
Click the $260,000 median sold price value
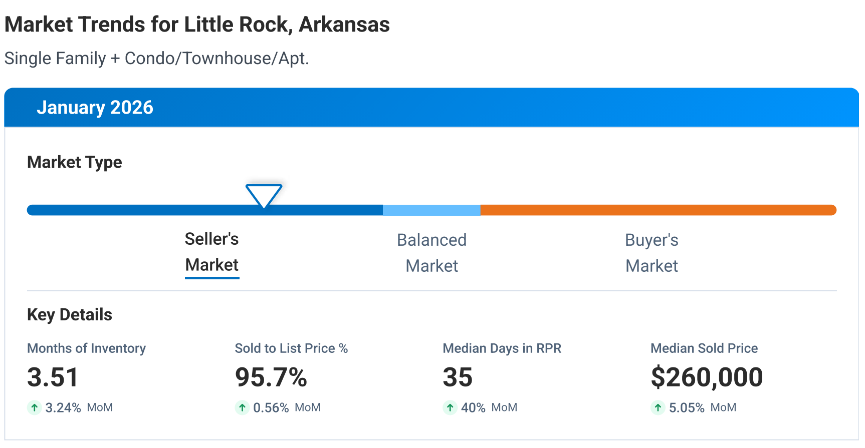point(706,377)
